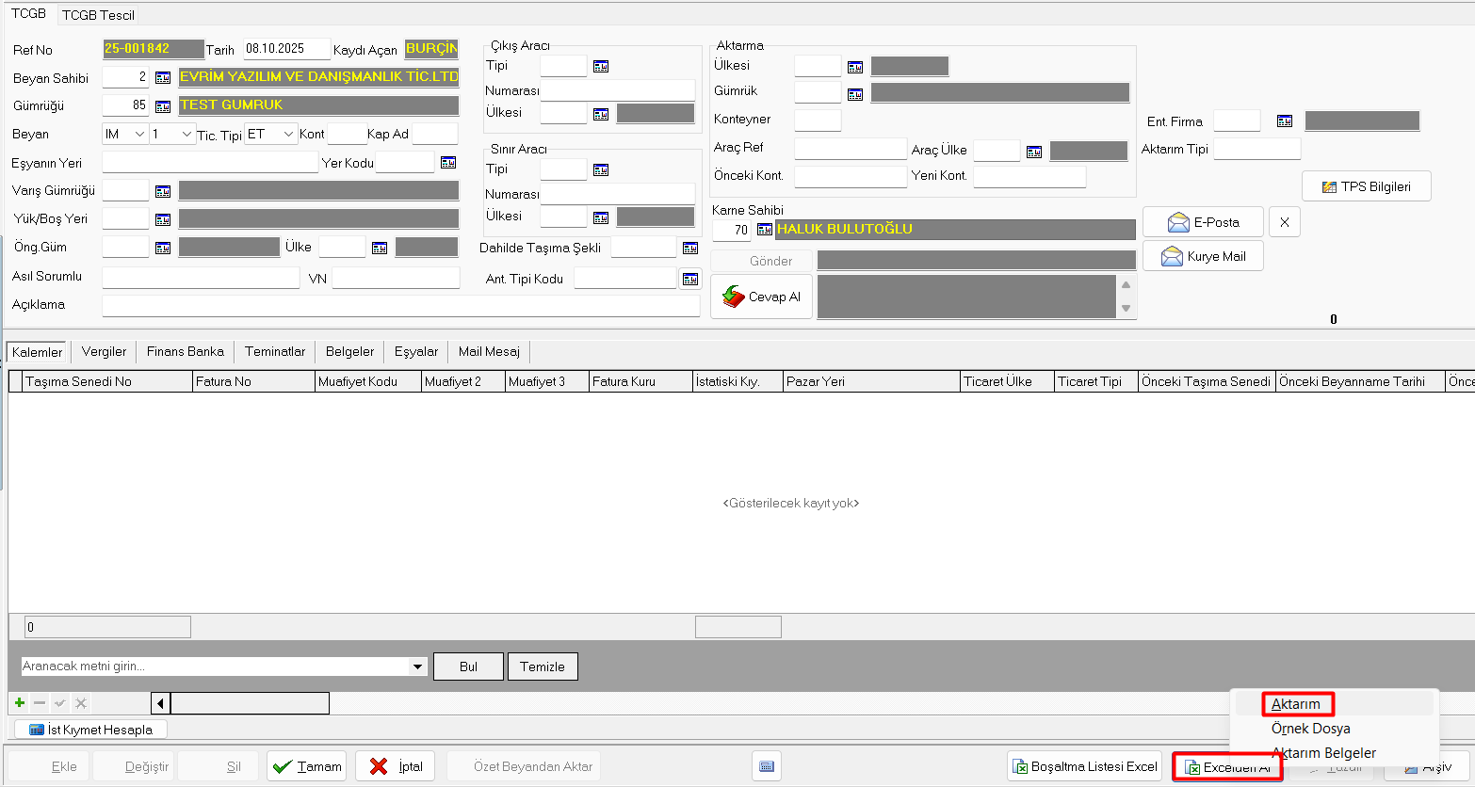The height and width of the screenshot is (787, 1475).
Task: Click into the Açıklama text field
Action: 400,306
